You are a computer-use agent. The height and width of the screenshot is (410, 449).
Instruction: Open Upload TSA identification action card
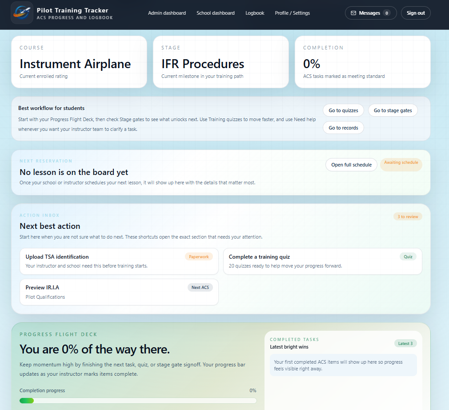click(119, 261)
